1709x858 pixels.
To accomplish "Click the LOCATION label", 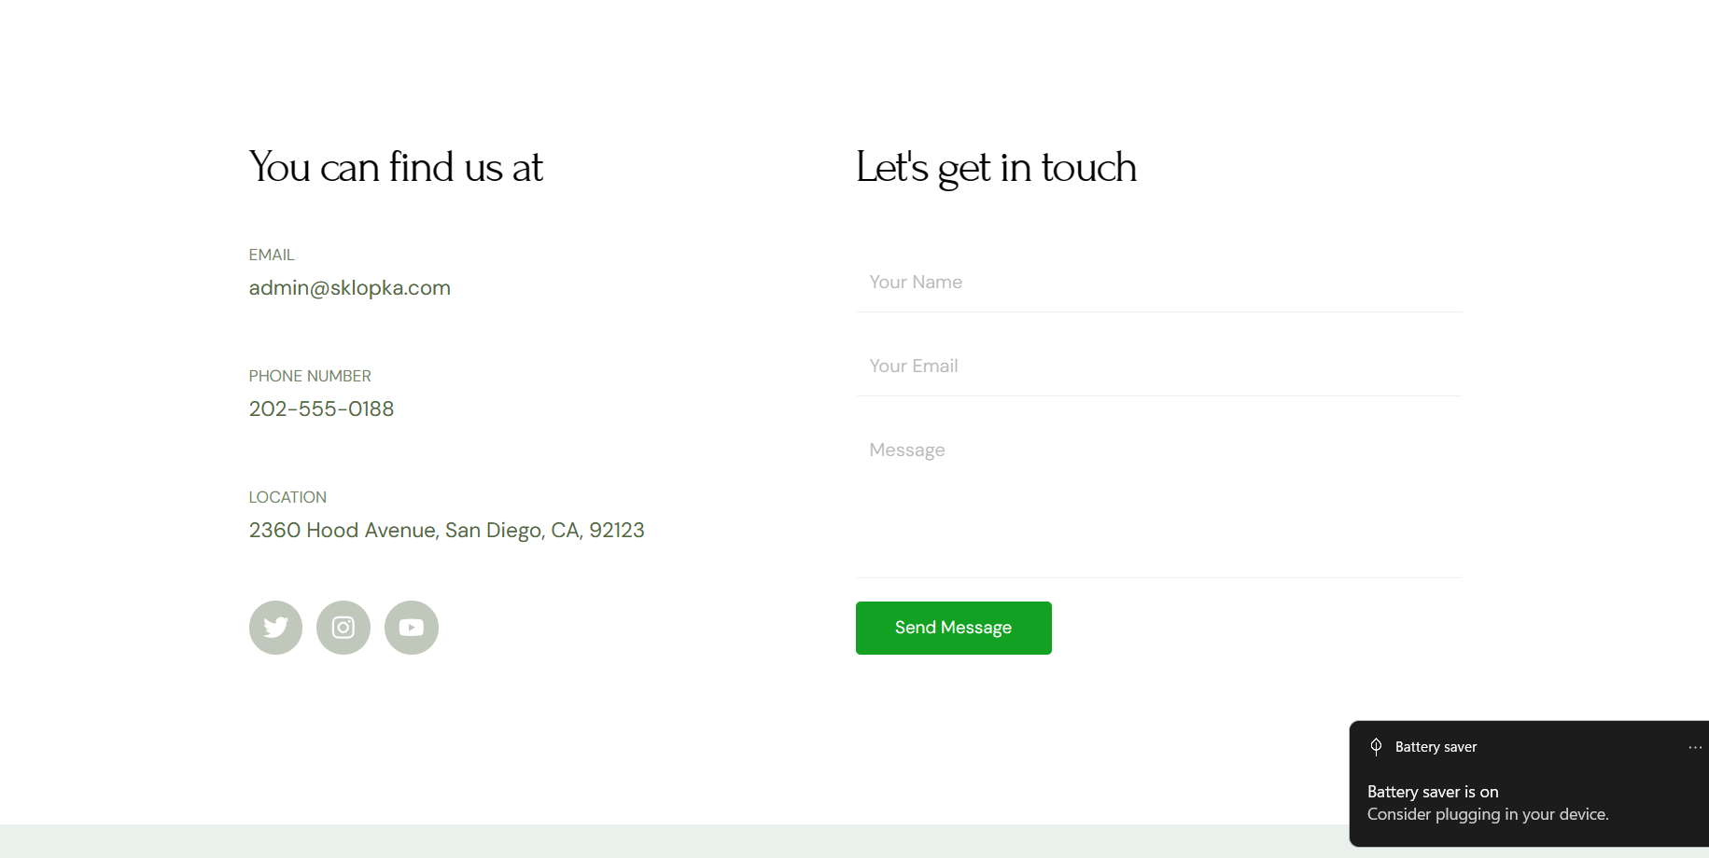I will point(287,498).
